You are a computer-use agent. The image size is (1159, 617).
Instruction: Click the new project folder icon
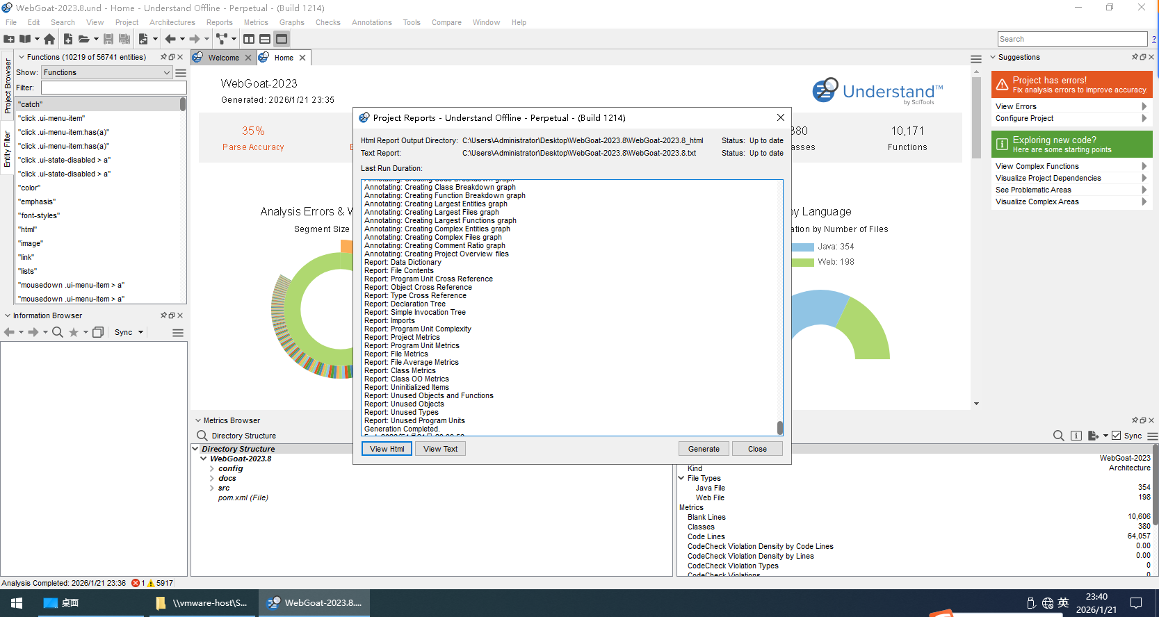(x=9, y=39)
